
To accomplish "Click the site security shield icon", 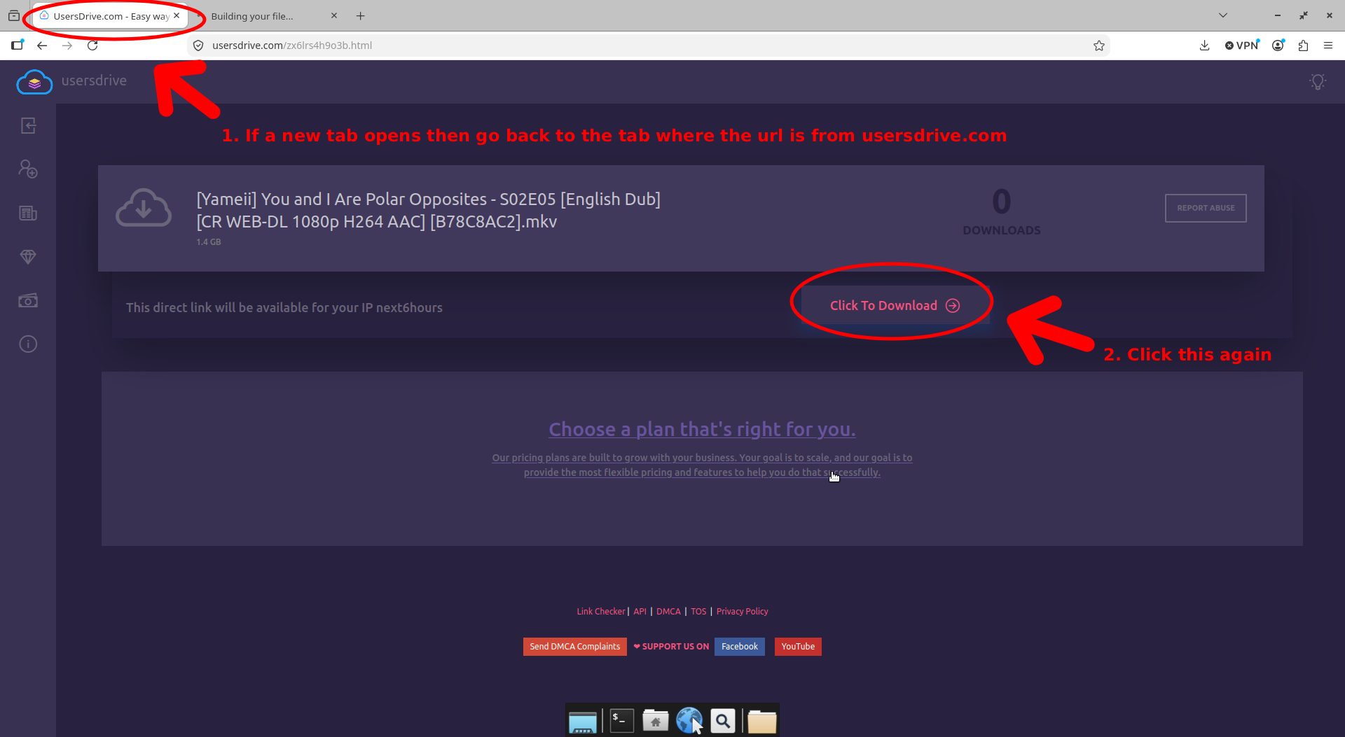I will click(x=198, y=45).
